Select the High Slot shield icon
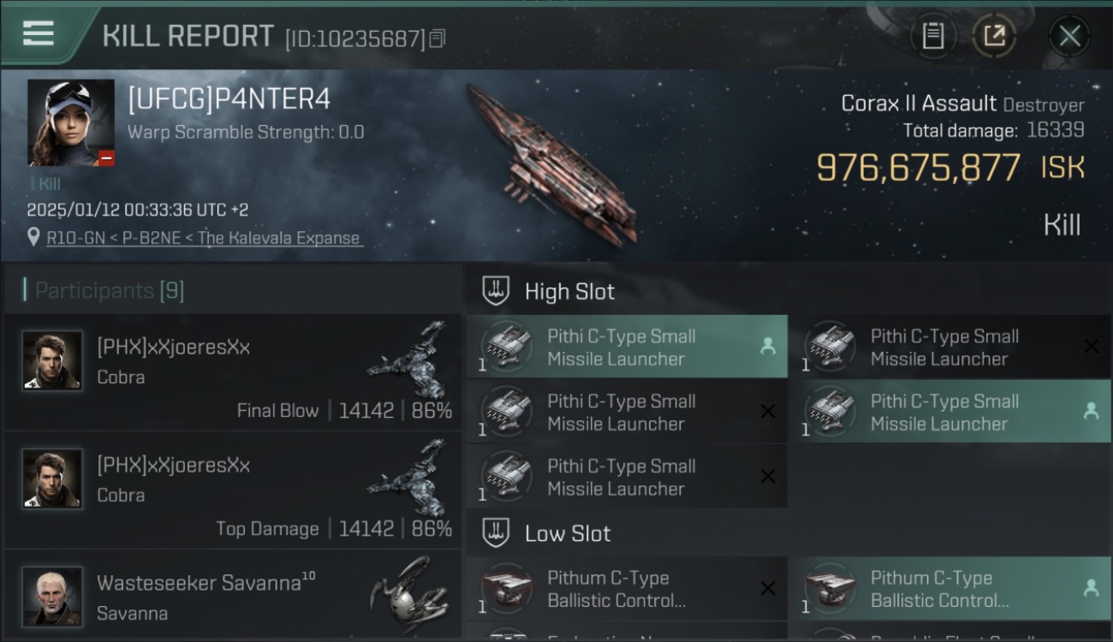The width and height of the screenshot is (1113, 642). [x=496, y=291]
